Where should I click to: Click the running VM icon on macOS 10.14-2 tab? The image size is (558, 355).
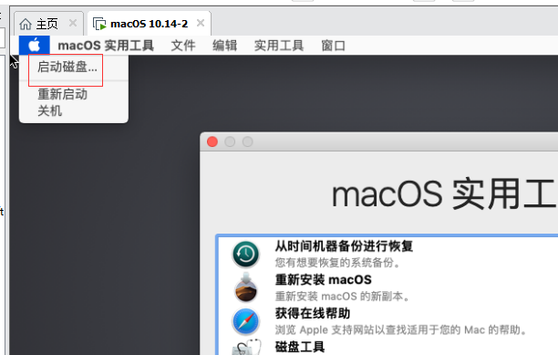99,25
